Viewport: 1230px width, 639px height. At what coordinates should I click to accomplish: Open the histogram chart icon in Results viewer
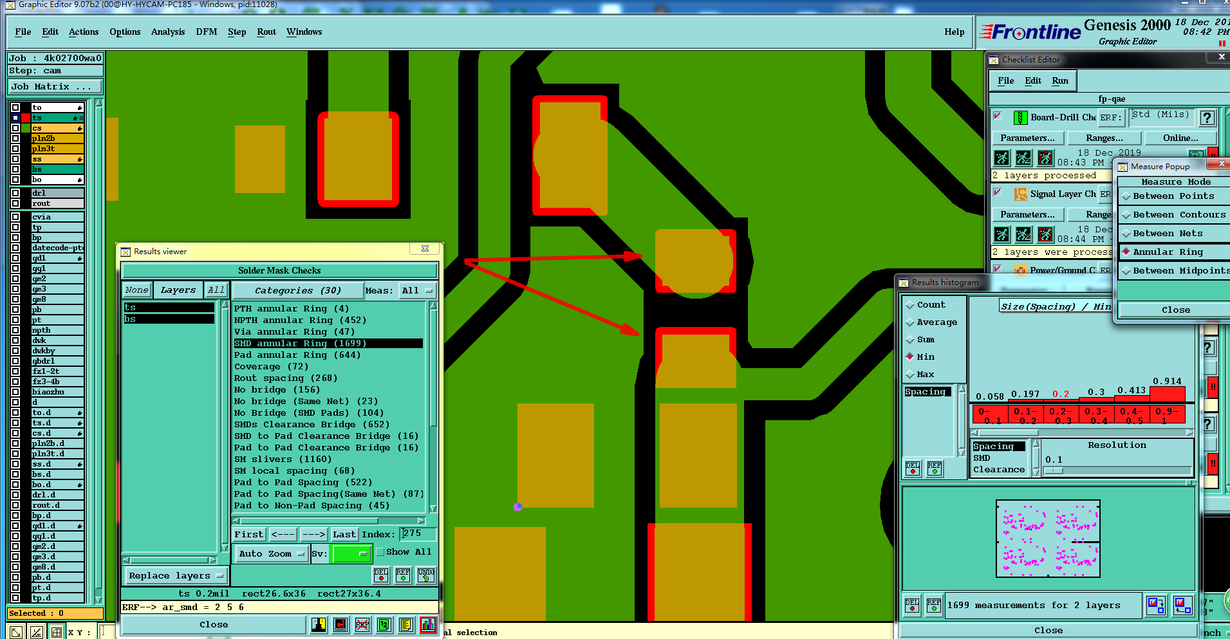[428, 624]
